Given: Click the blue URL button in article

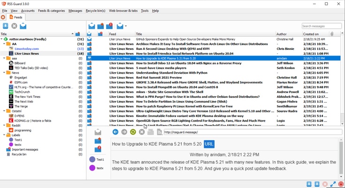Looking at the screenshot, I should pyautogui.click(x=209, y=144).
